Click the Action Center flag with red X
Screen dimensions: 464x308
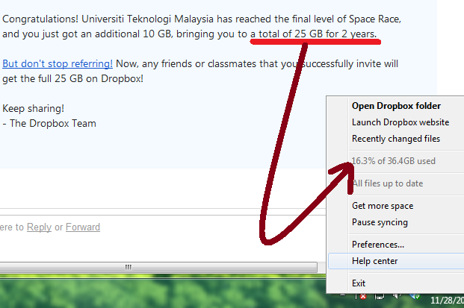click(x=361, y=296)
